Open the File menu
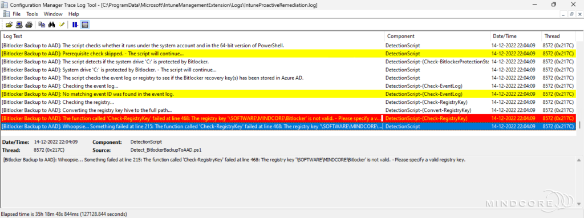The height and width of the screenshot is (218, 584). click(17, 14)
